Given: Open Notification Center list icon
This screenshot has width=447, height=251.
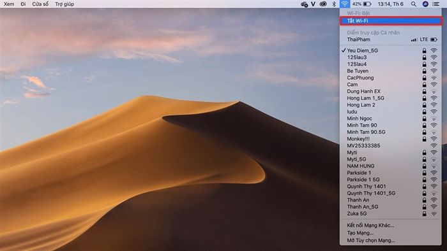Looking at the screenshot, I should click(x=436, y=4).
